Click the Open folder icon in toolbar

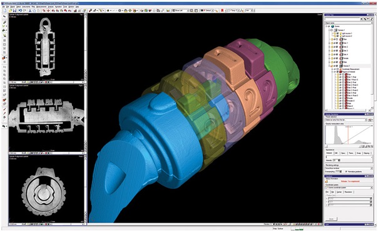pyautogui.click(x=11, y=11)
